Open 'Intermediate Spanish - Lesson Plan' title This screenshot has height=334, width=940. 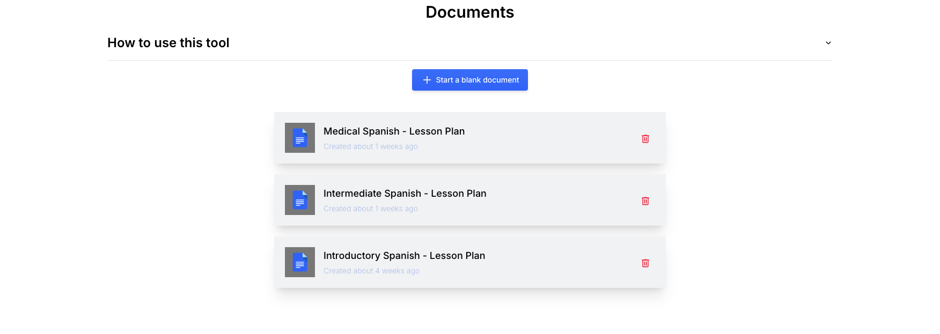405,194
